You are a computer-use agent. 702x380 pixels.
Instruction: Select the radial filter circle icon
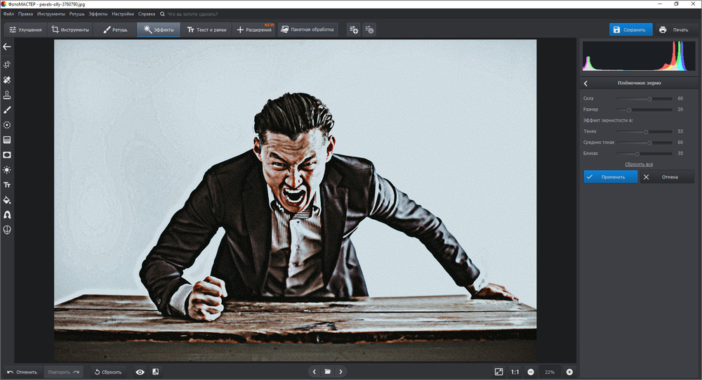point(7,125)
